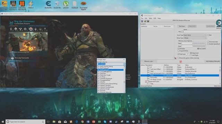Choose Orc_Prisoner from the dropdown list

coord(101,91)
